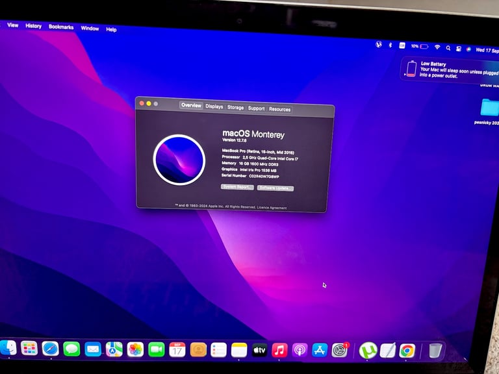The image size is (499, 374).
Task: Click keyboard input source menu bar icon
Action: 402,45
